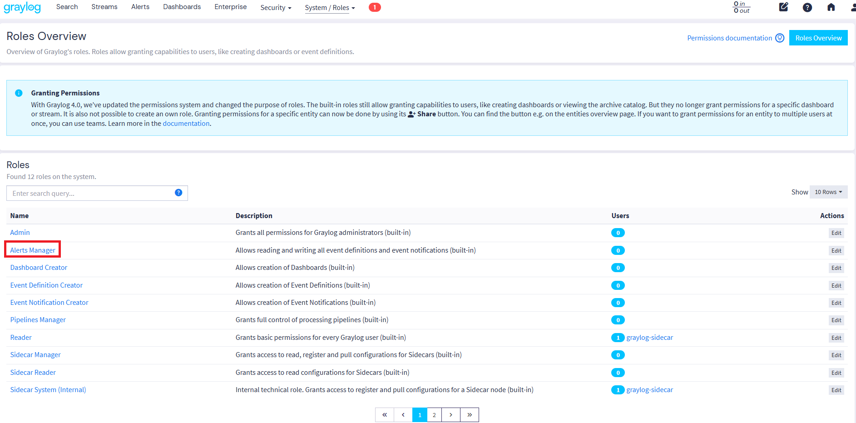
Task: Click the roles search query field
Action: (91, 193)
